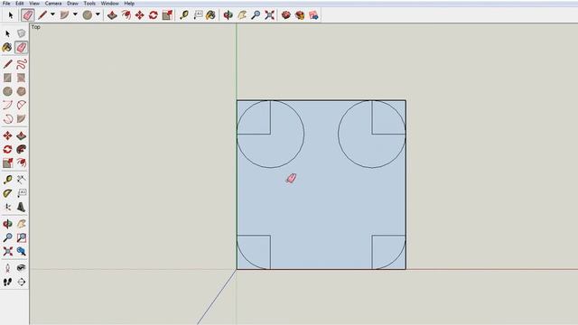Choose the Rotate tool in the left tool palette

coord(7,149)
